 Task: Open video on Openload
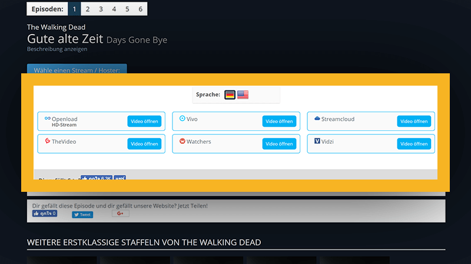pyautogui.click(x=144, y=121)
